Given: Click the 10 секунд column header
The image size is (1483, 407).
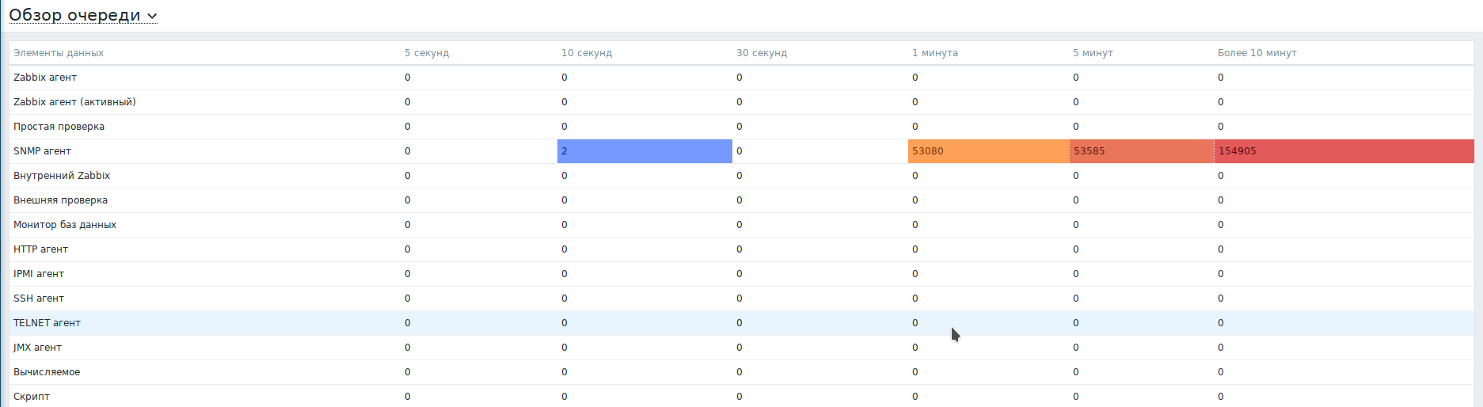Looking at the screenshot, I should 587,53.
